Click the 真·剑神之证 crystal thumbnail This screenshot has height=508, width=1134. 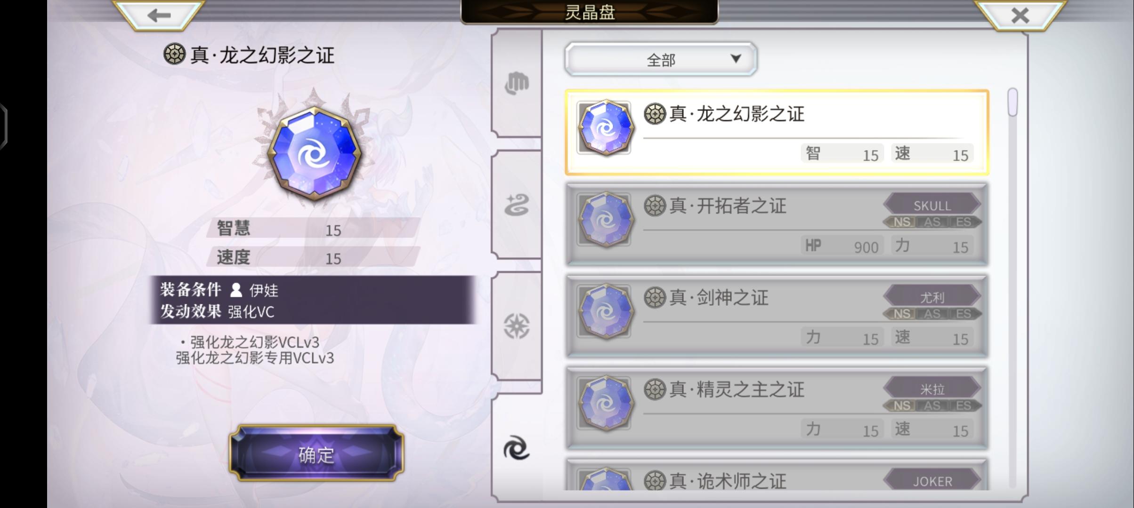click(x=606, y=311)
